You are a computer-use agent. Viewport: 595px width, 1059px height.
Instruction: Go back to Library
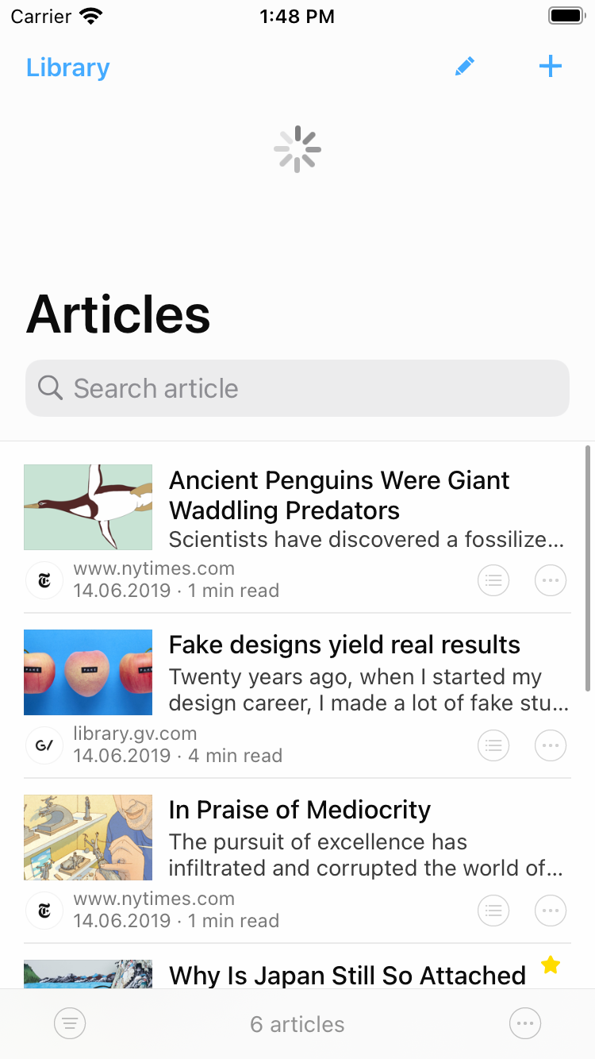(x=67, y=67)
